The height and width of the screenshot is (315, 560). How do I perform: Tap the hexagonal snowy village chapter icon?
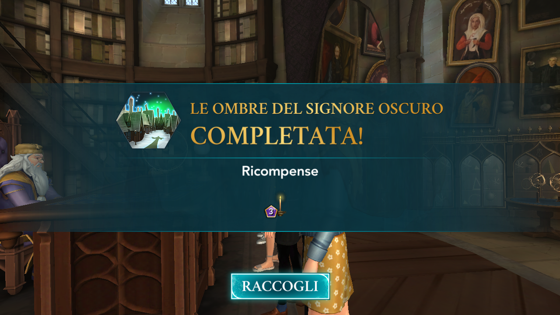point(148,120)
